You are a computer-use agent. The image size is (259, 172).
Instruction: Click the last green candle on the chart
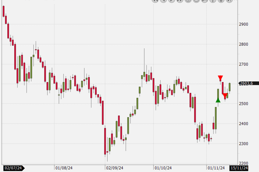(x=229, y=87)
